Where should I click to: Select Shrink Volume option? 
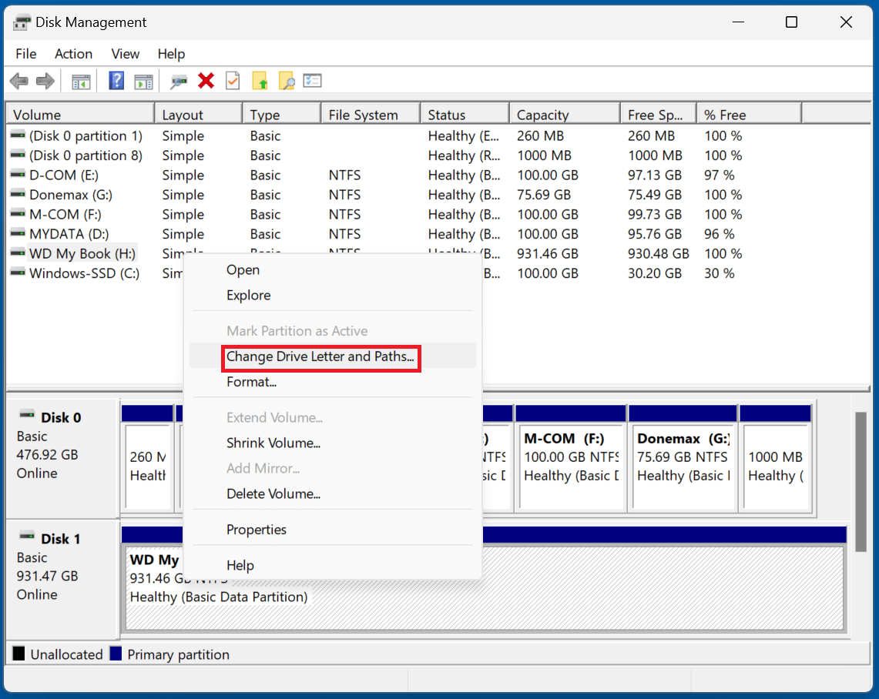click(273, 443)
